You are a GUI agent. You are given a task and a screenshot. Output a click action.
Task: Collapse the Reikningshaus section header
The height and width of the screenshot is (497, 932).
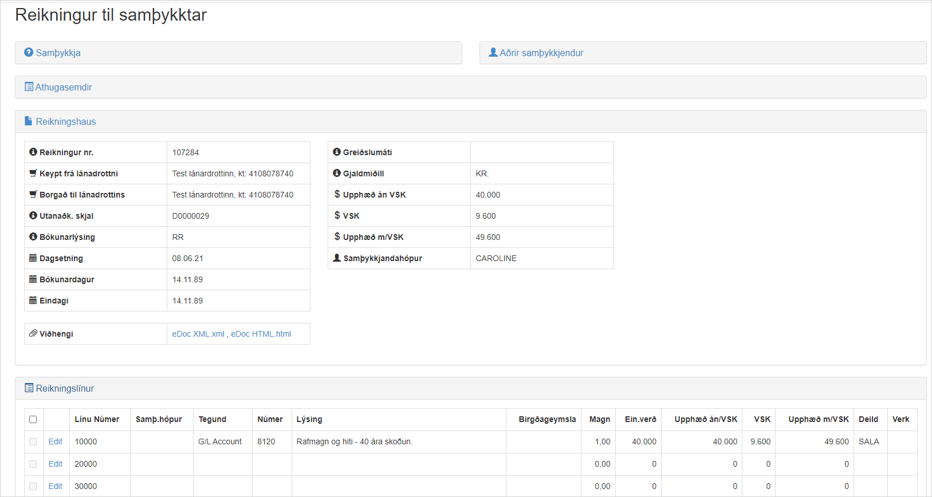coord(66,121)
